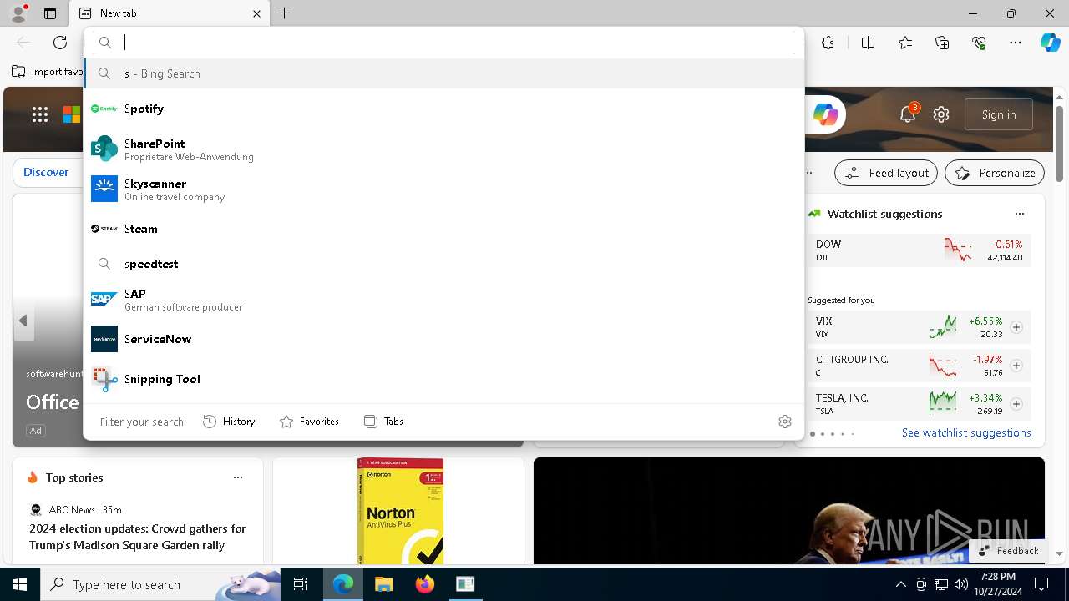The image size is (1069, 601).
Task: Add Citigroup Inc. to watchlist
Action: [x=1016, y=366]
